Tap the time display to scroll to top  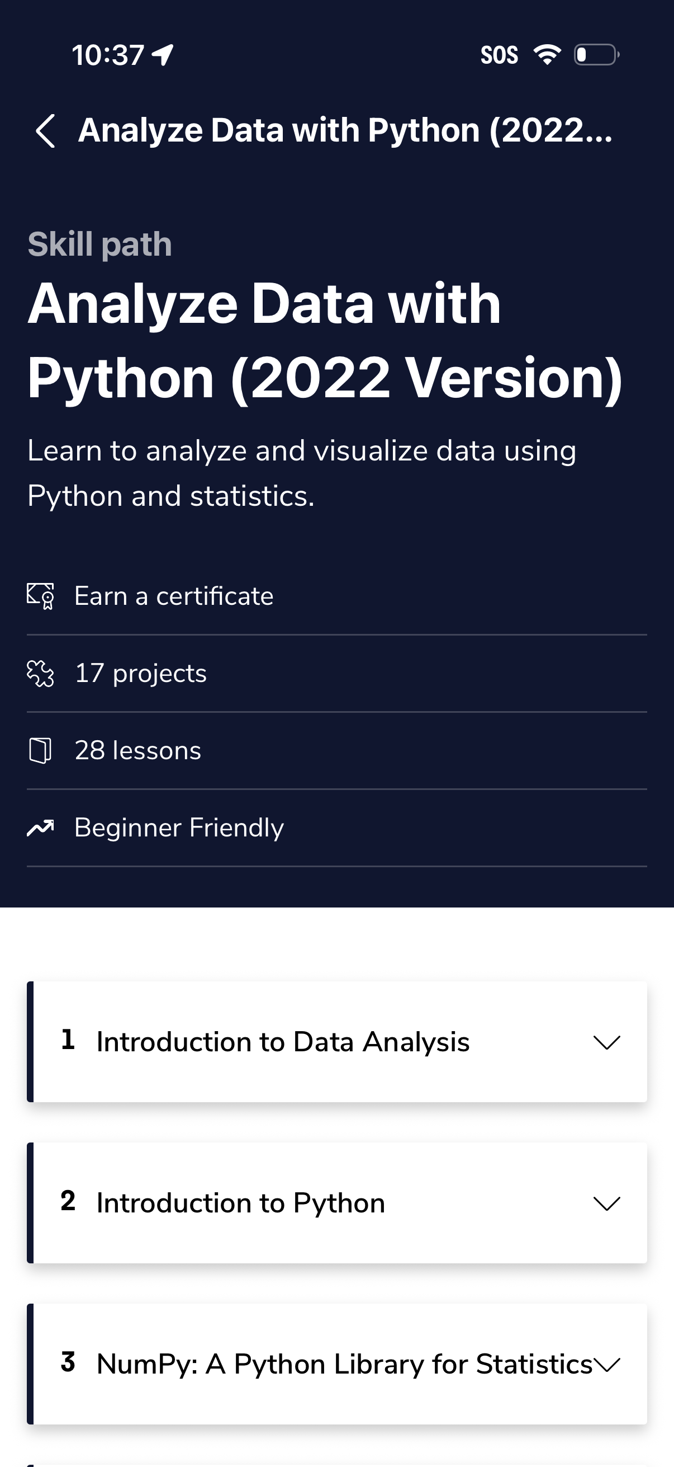tap(107, 54)
